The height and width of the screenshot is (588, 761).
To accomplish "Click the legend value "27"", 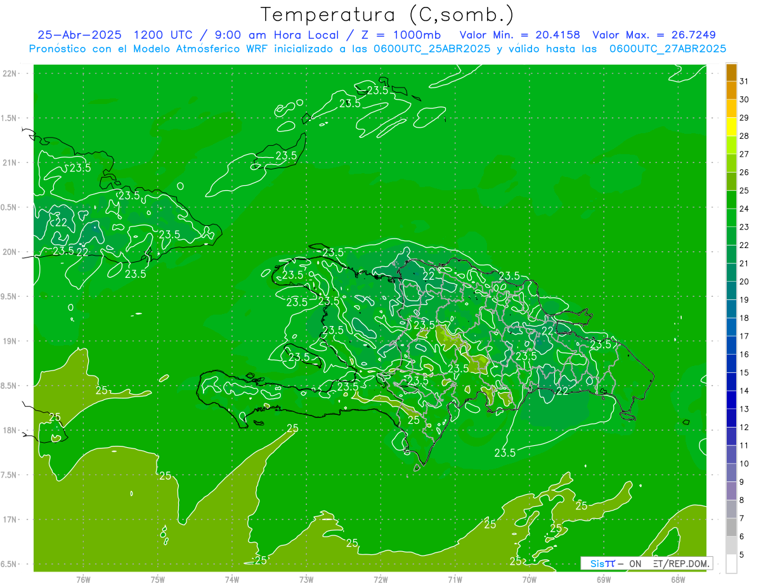I will coord(745,154).
